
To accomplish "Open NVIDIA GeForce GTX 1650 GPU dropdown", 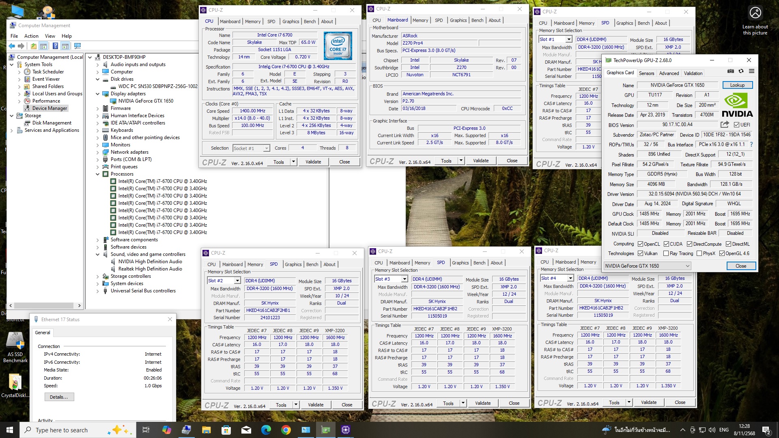I will point(687,266).
